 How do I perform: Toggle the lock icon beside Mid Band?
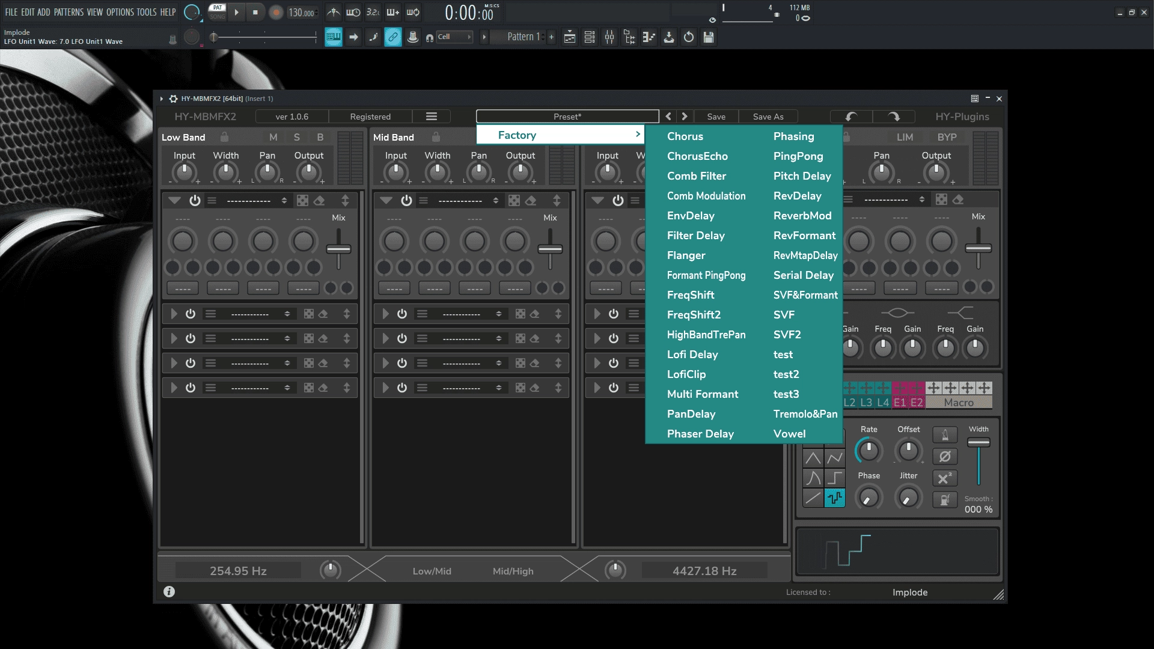(436, 136)
